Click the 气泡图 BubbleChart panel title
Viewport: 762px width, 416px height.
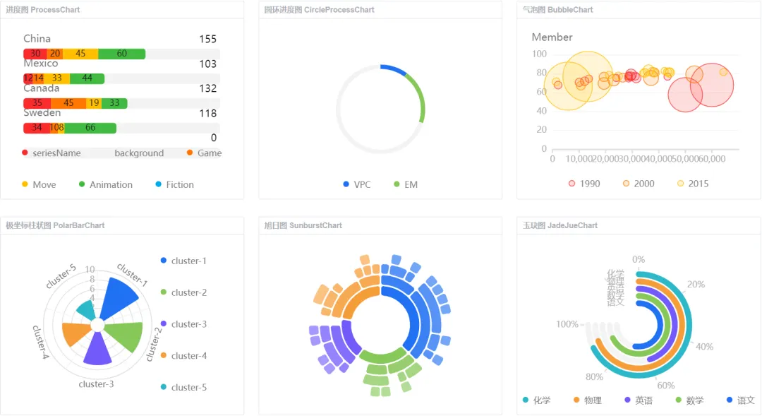557,10
